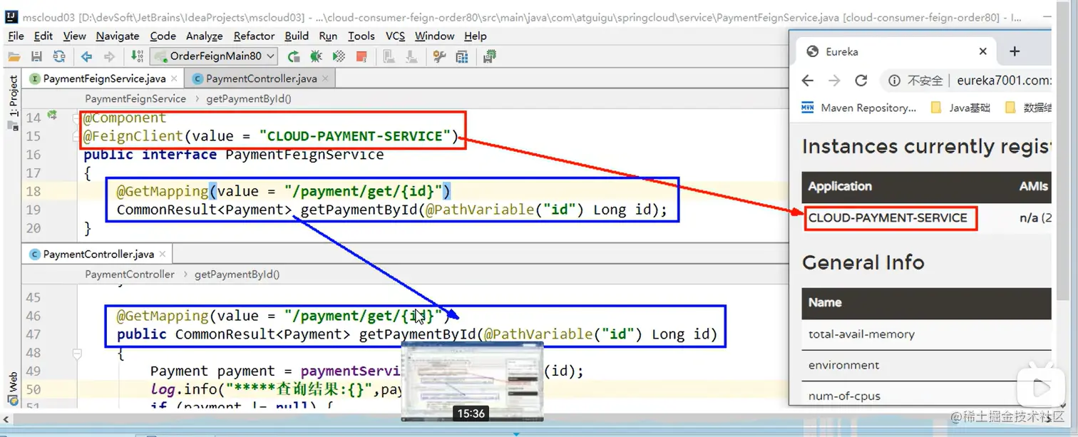Viewport: 1078px width, 437px height.
Task: Open the Navigate menu
Action: pyautogui.click(x=118, y=36)
